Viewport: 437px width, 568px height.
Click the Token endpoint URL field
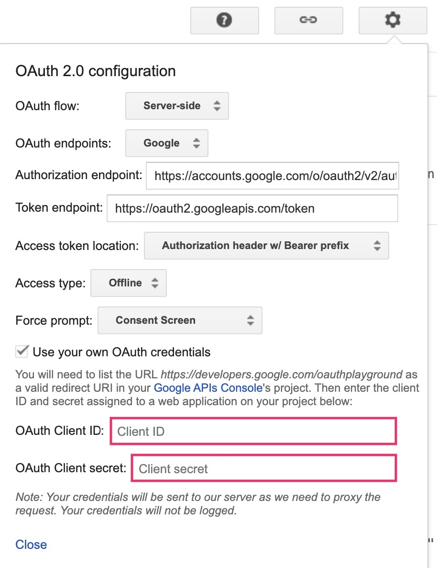pyautogui.click(x=252, y=208)
